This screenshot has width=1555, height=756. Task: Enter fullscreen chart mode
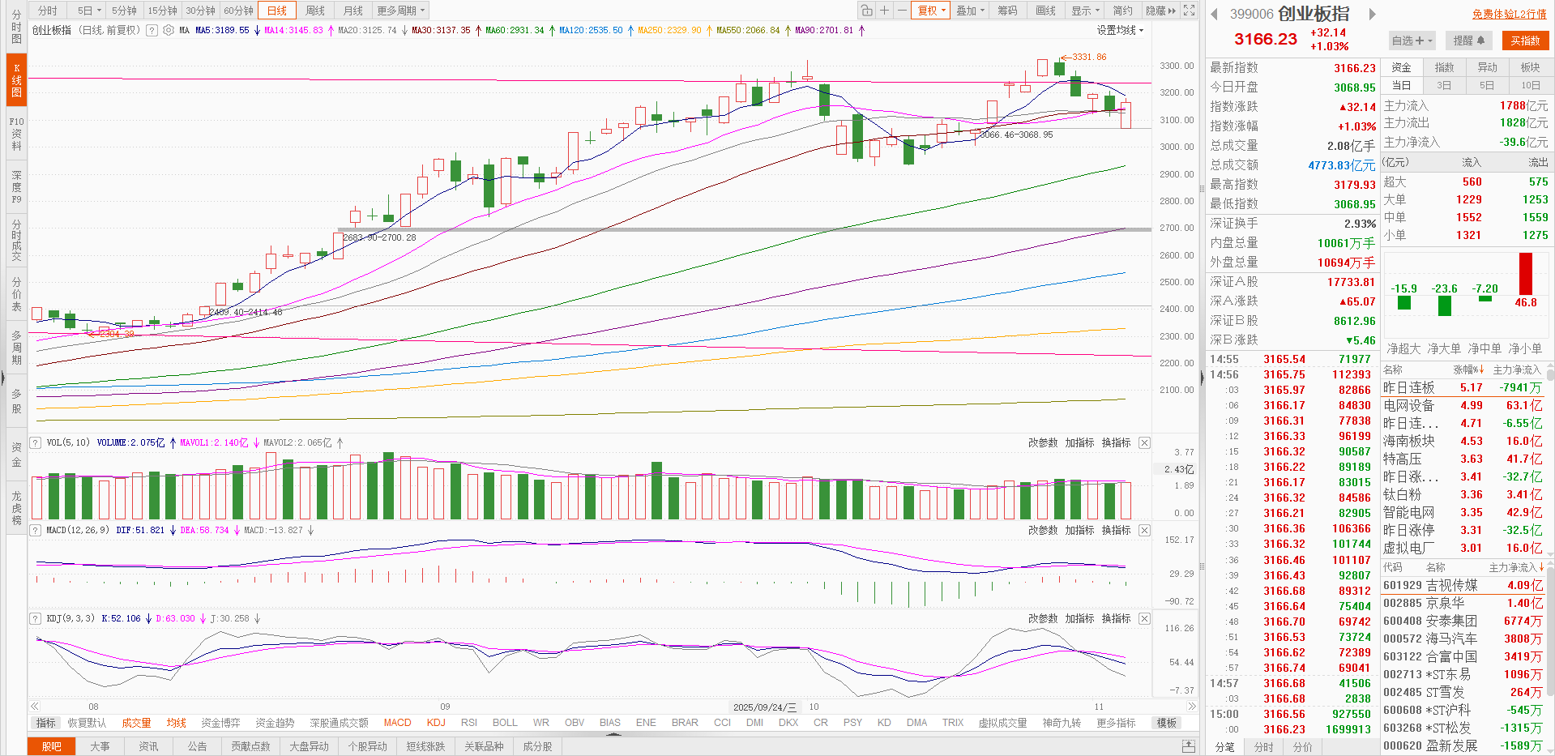[1189, 11]
